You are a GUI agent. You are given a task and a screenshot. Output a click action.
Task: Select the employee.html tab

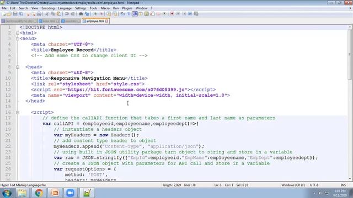pos(95,21)
